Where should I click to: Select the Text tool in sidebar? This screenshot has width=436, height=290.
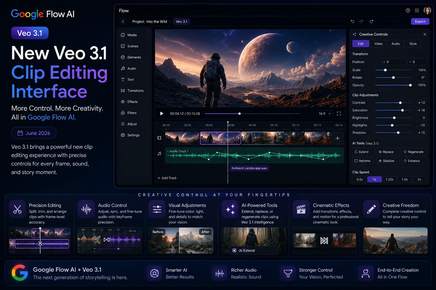pyautogui.click(x=127, y=80)
